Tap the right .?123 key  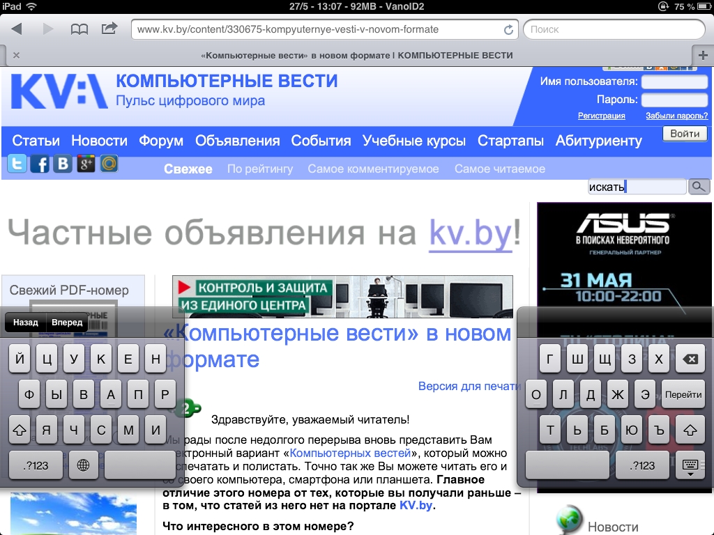[x=642, y=465]
